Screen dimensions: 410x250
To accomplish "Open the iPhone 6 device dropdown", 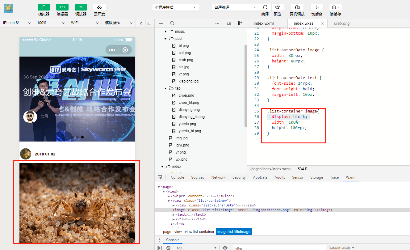I will click(17, 23).
